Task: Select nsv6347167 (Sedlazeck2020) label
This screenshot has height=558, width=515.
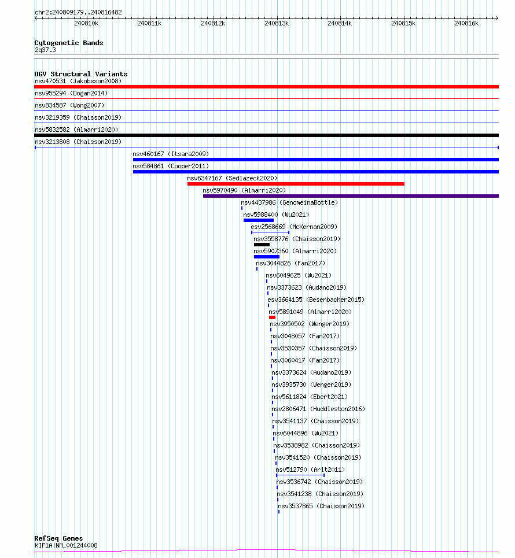Action: coord(232,178)
